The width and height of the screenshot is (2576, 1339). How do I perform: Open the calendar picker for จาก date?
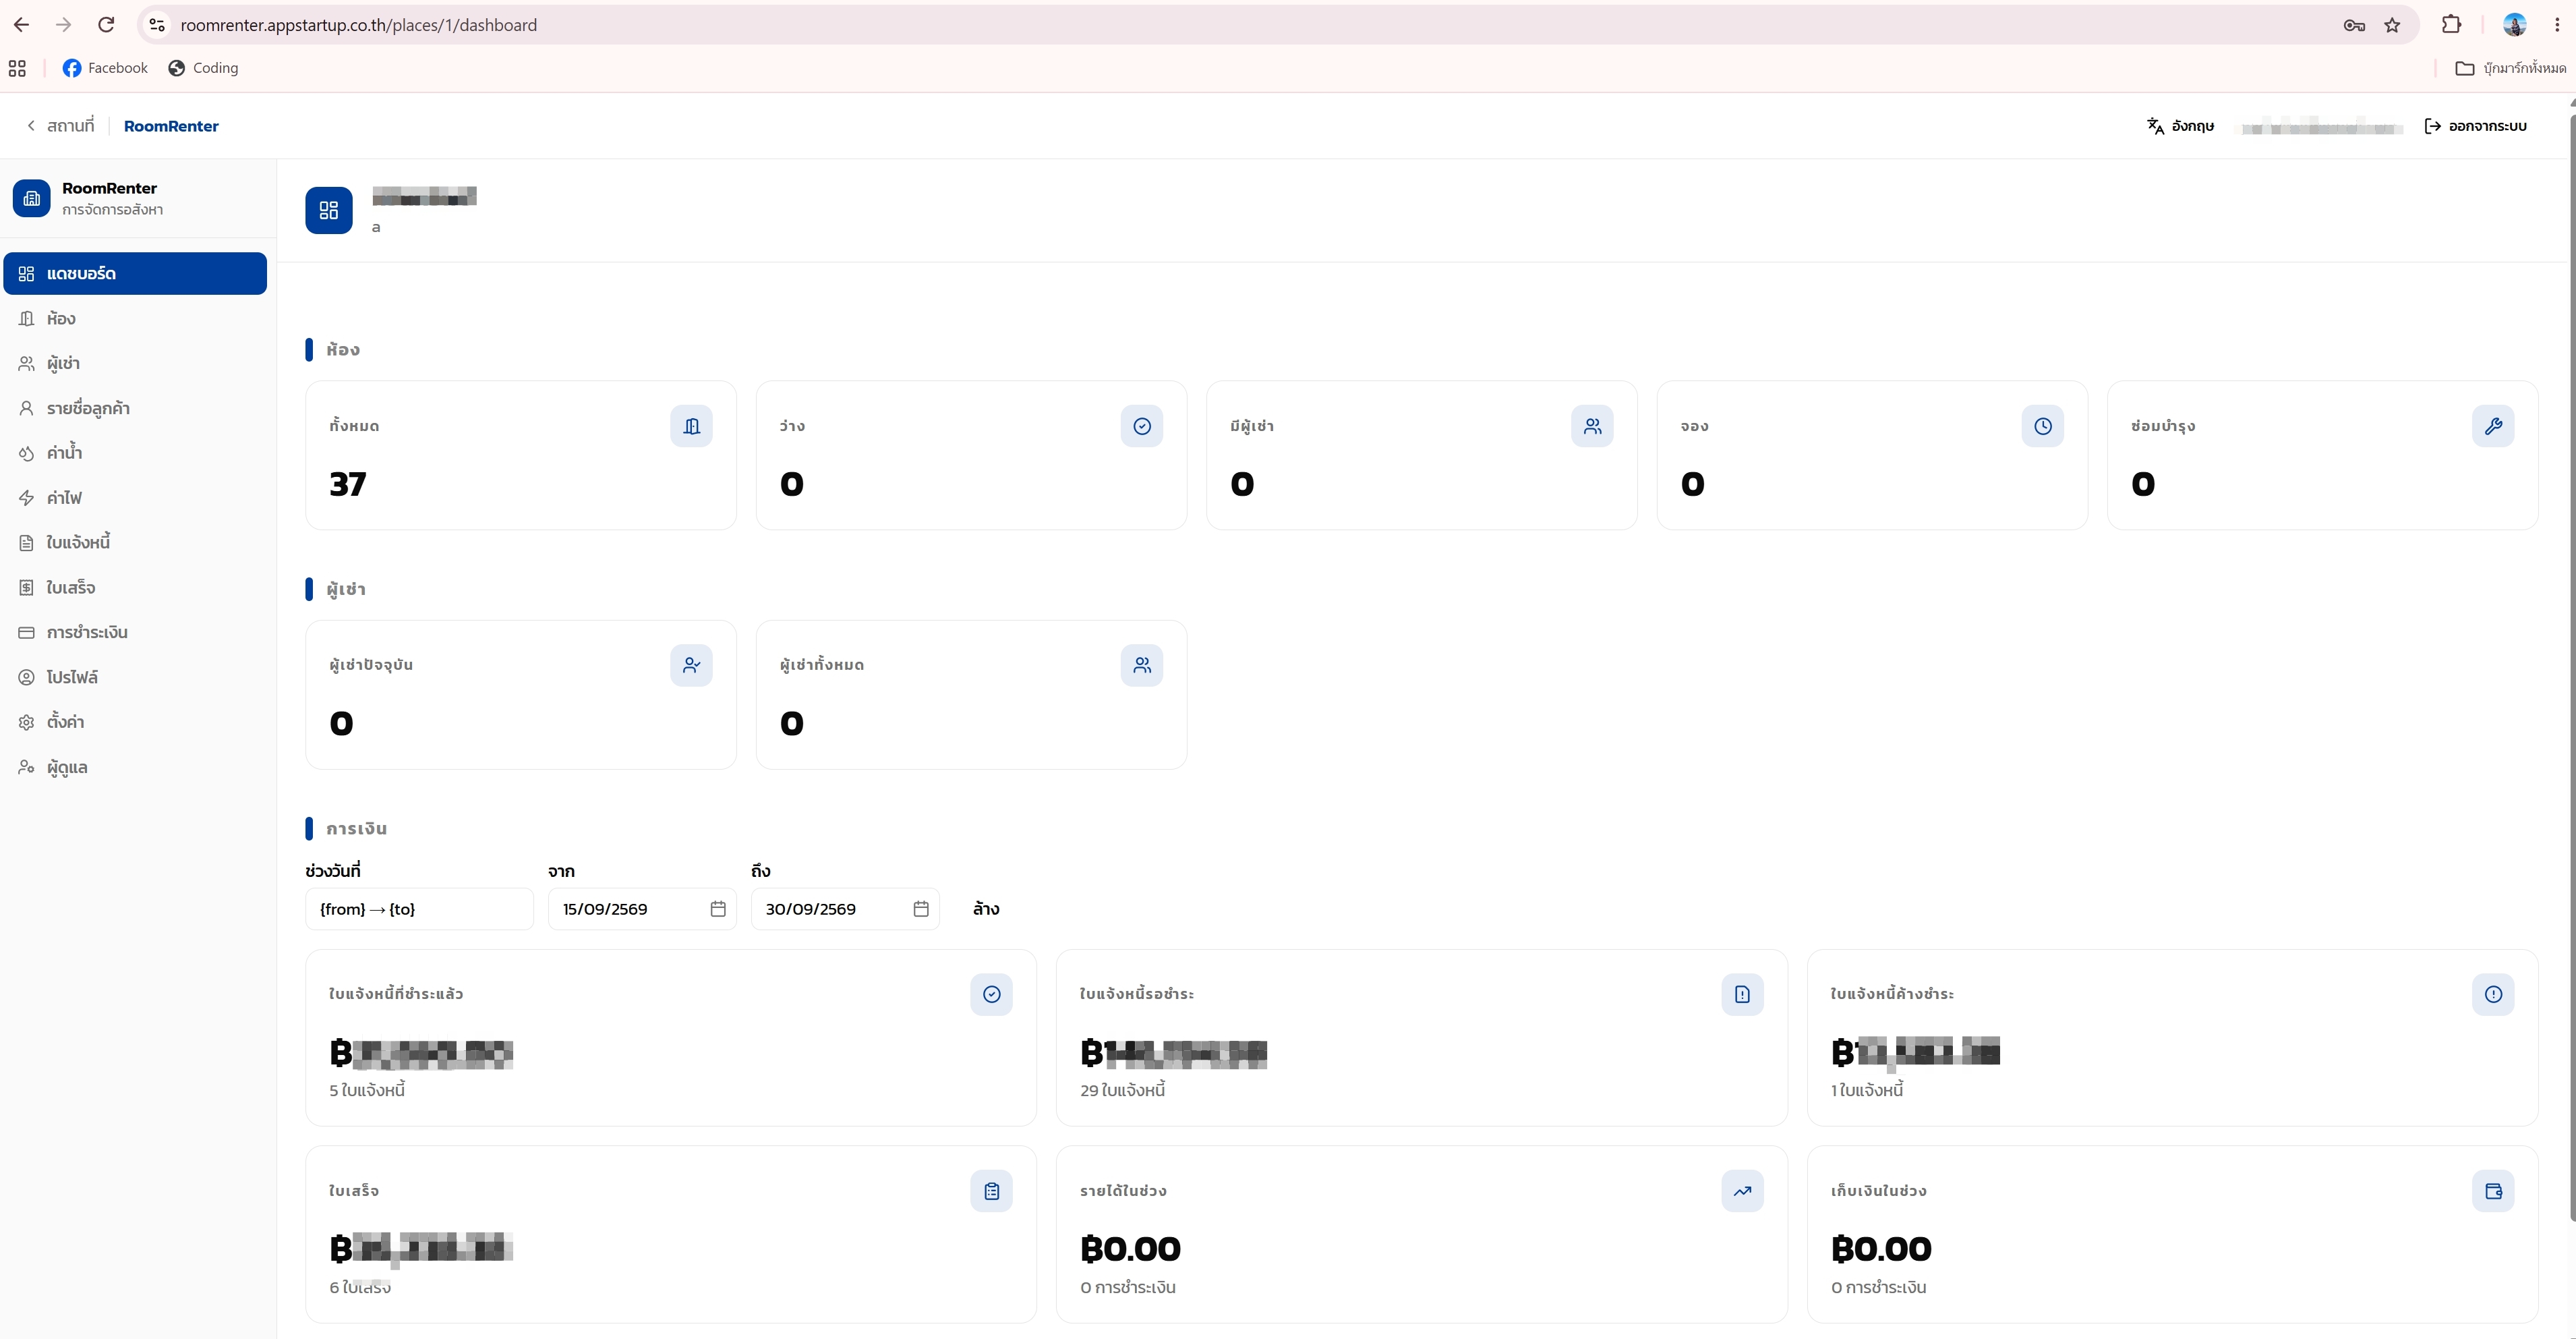tap(718, 909)
